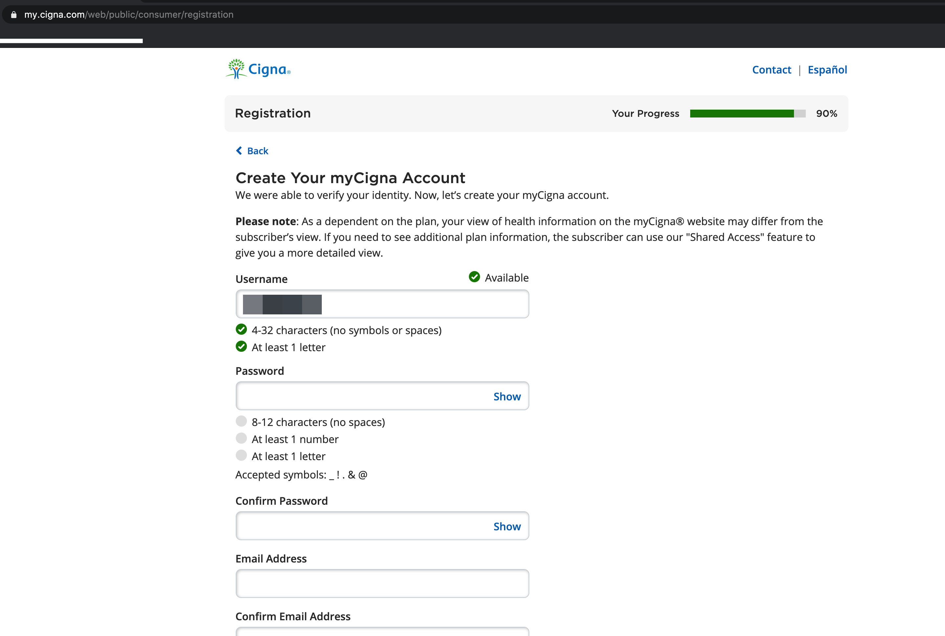Click the 90% progress bar
945x636 pixels.
[x=747, y=114]
